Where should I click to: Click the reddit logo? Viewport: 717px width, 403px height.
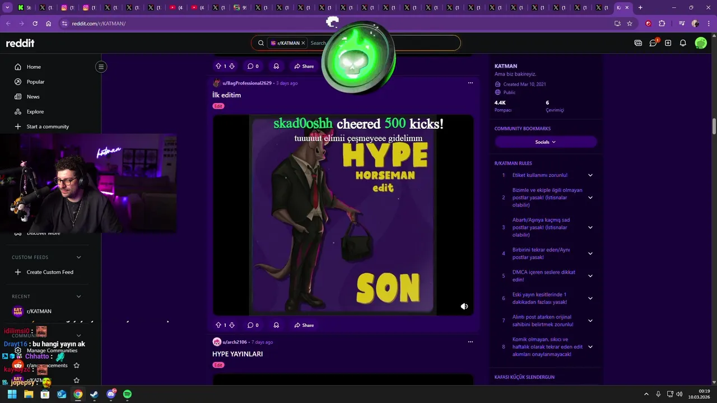[x=20, y=43]
